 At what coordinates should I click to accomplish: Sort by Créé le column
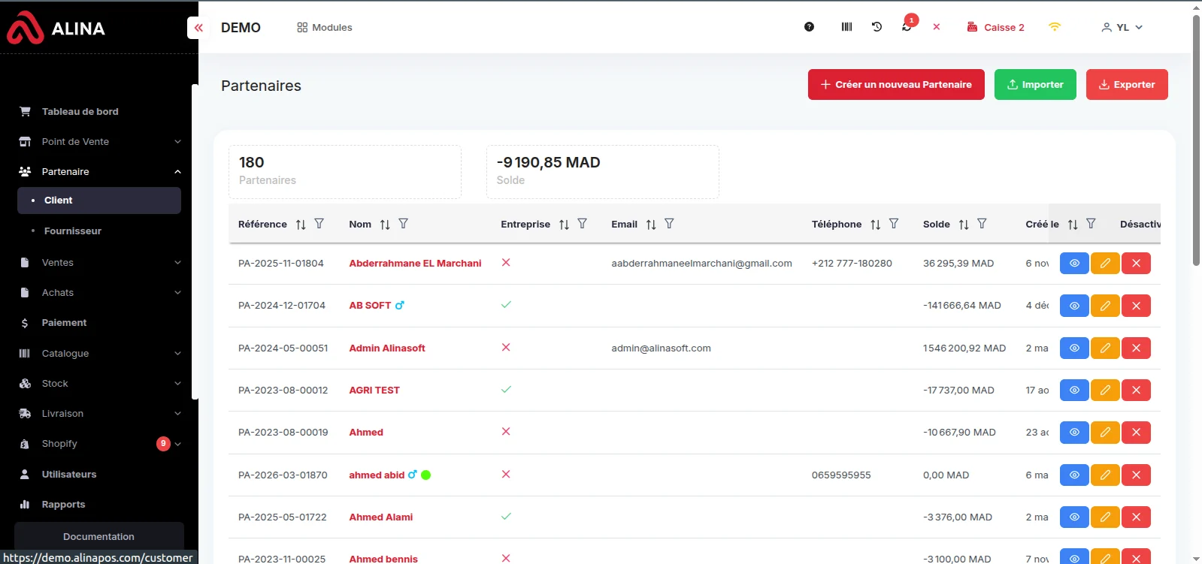point(1073,225)
